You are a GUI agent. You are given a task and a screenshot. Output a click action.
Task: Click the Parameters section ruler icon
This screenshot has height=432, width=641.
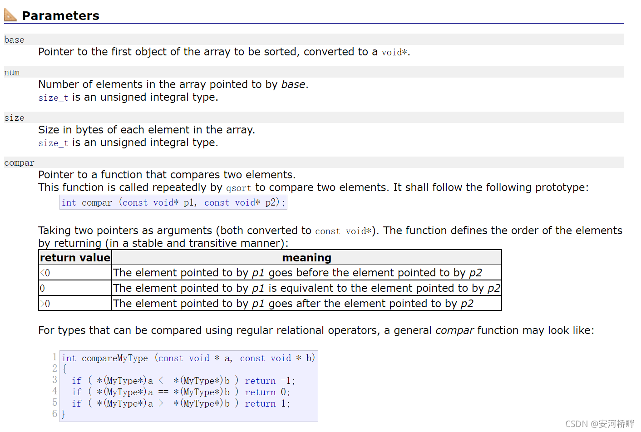click(10, 15)
